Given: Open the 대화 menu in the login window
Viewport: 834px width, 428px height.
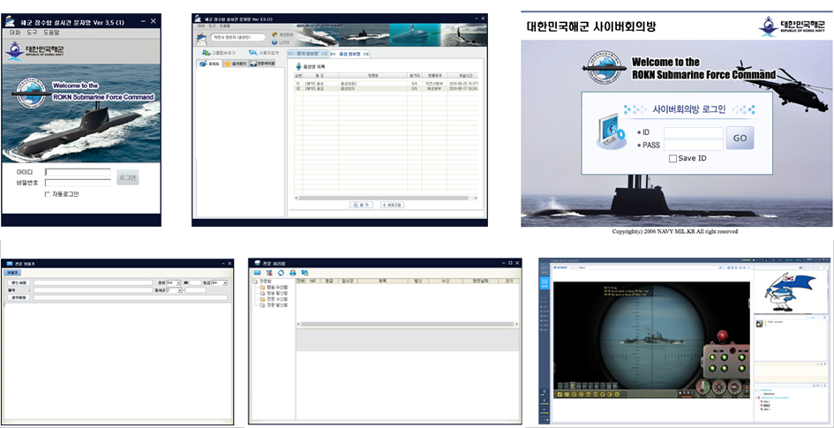Looking at the screenshot, I should 15,33.
